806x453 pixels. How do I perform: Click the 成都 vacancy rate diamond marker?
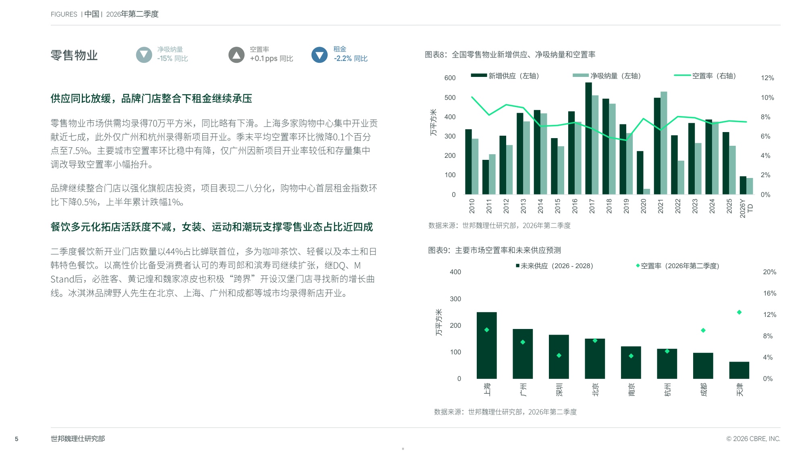click(703, 330)
